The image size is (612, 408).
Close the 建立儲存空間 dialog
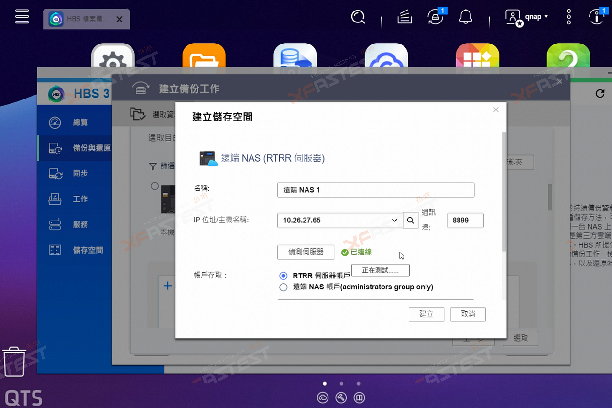(496, 110)
